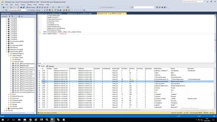Click the navigate Back circle icon

[4, 7]
